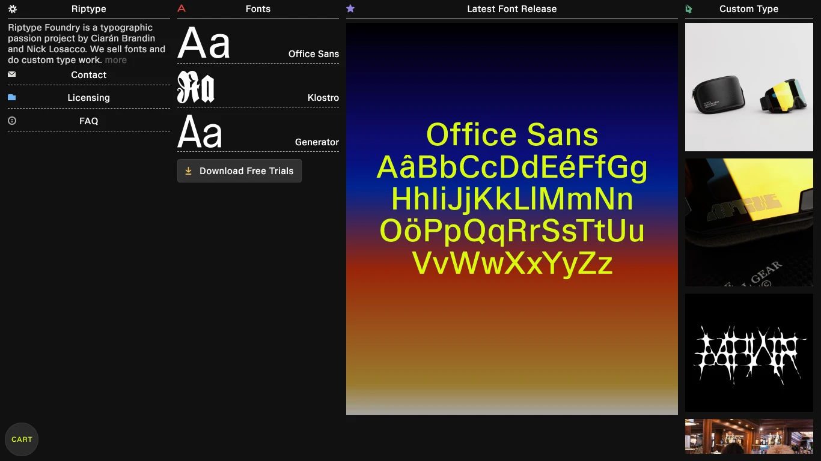
Task: Click the Fonts column header
Action: [x=258, y=9]
